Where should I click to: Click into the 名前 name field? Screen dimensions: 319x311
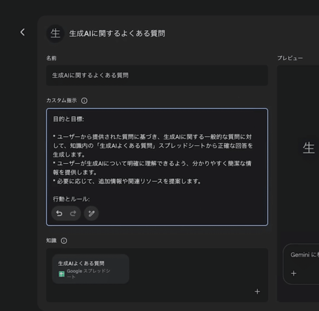[157, 75]
